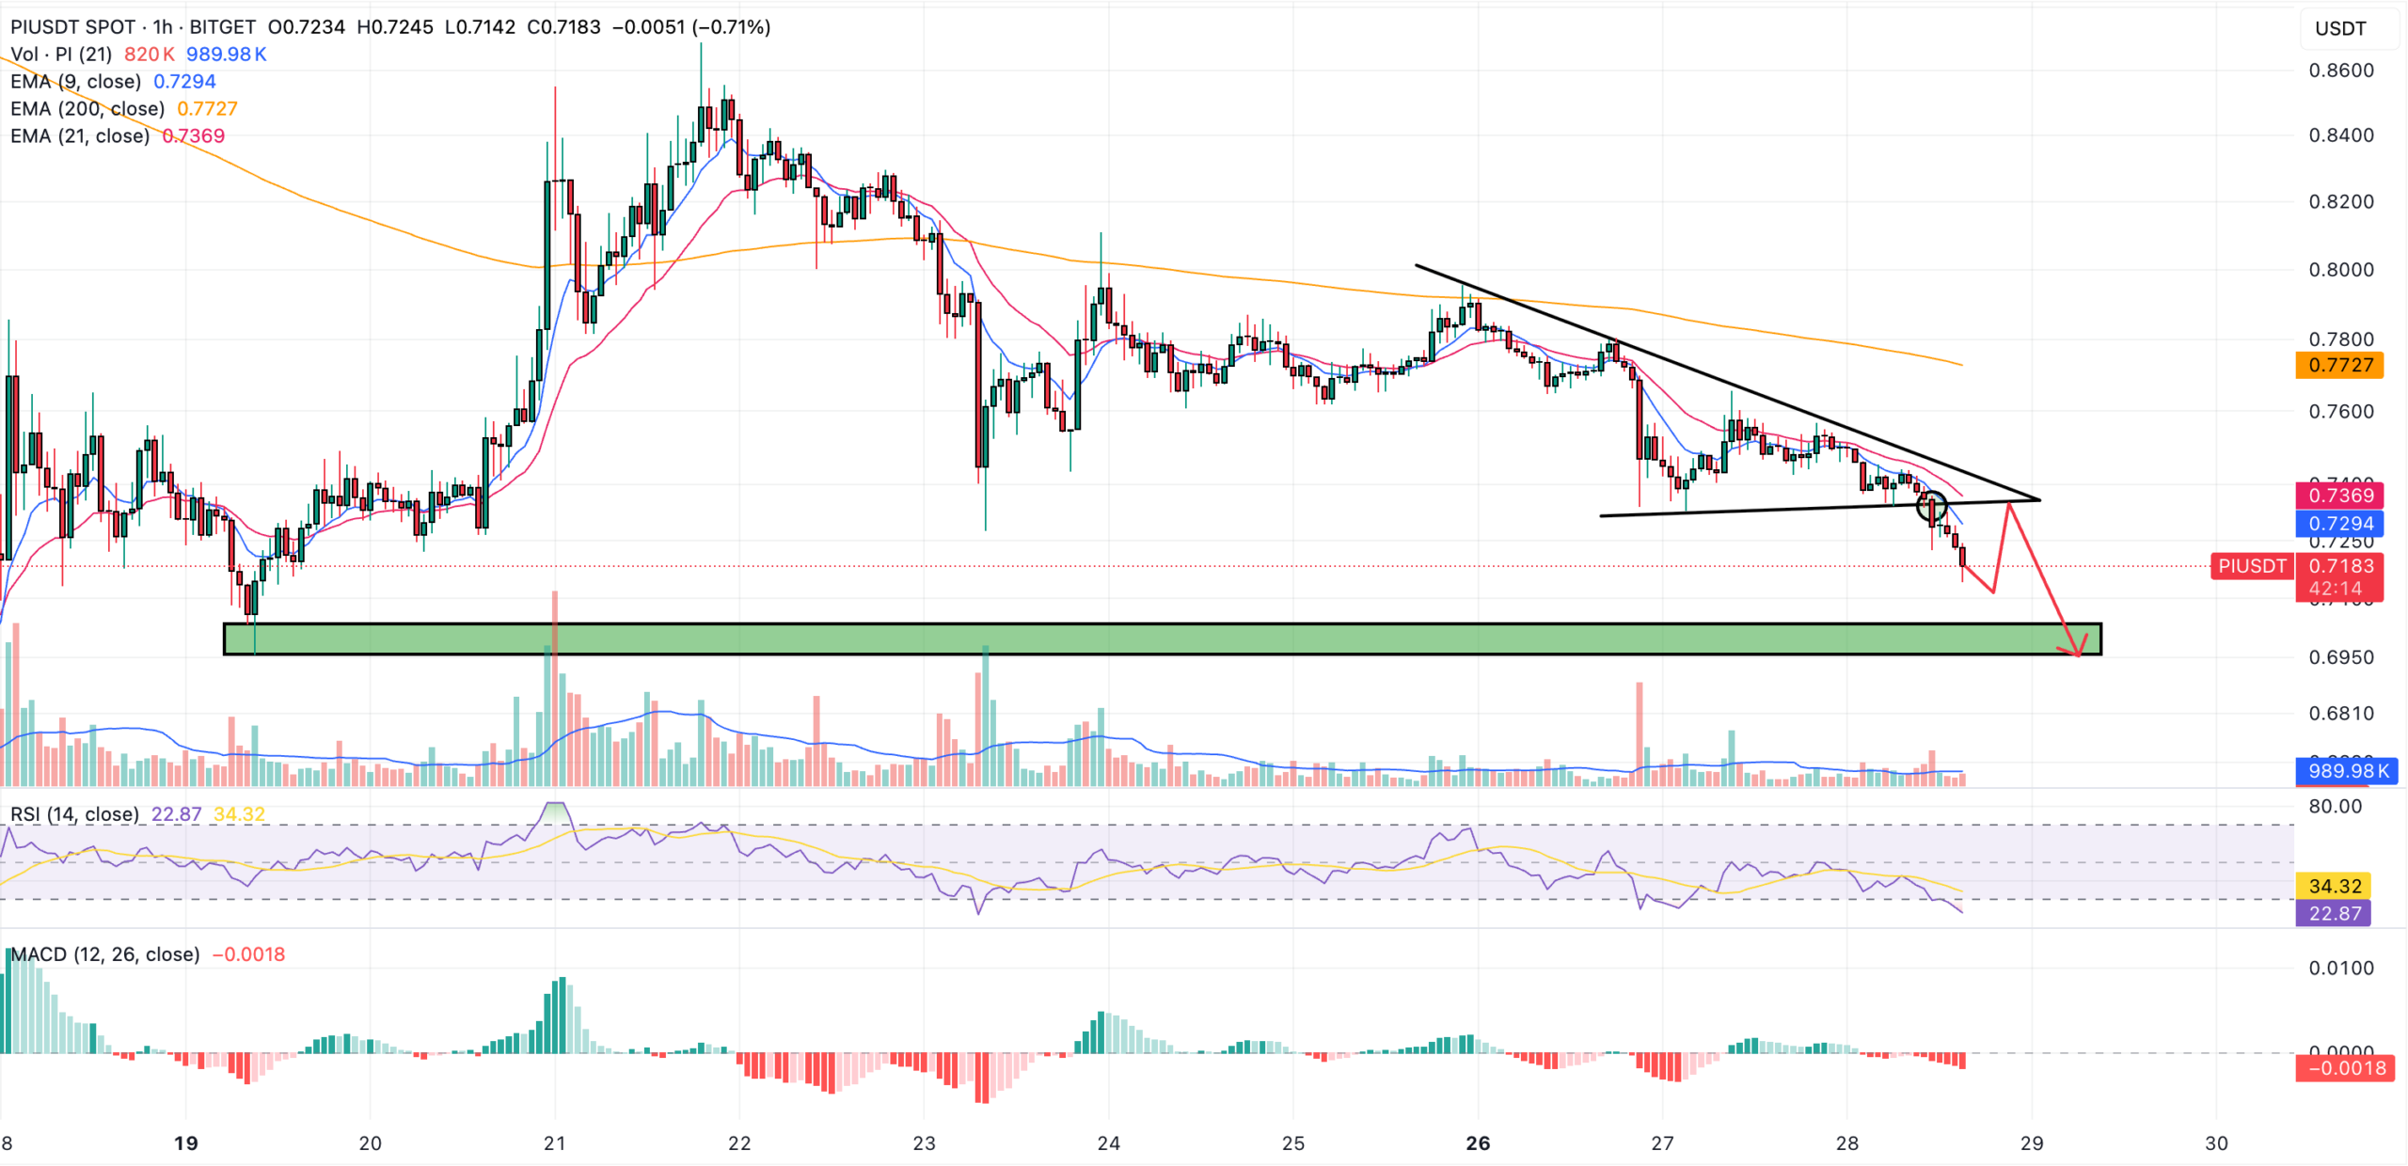Click the 989.98K volume axis label
2408x1166 pixels.
pyautogui.click(x=2347, y=771)
